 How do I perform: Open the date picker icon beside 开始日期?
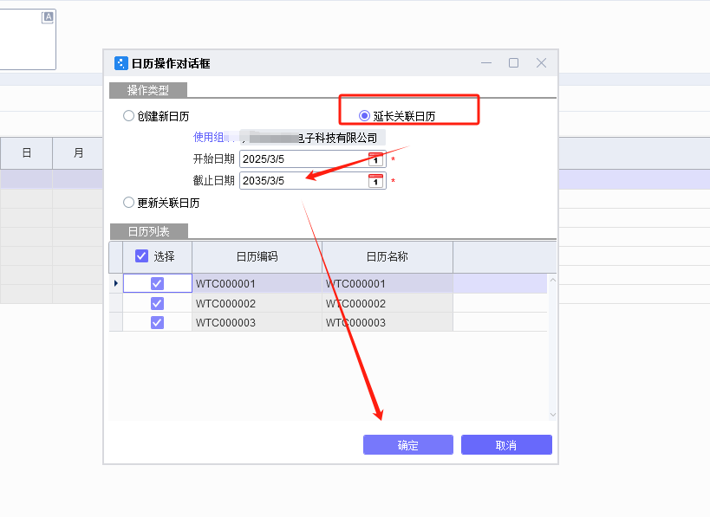point(377,159)
